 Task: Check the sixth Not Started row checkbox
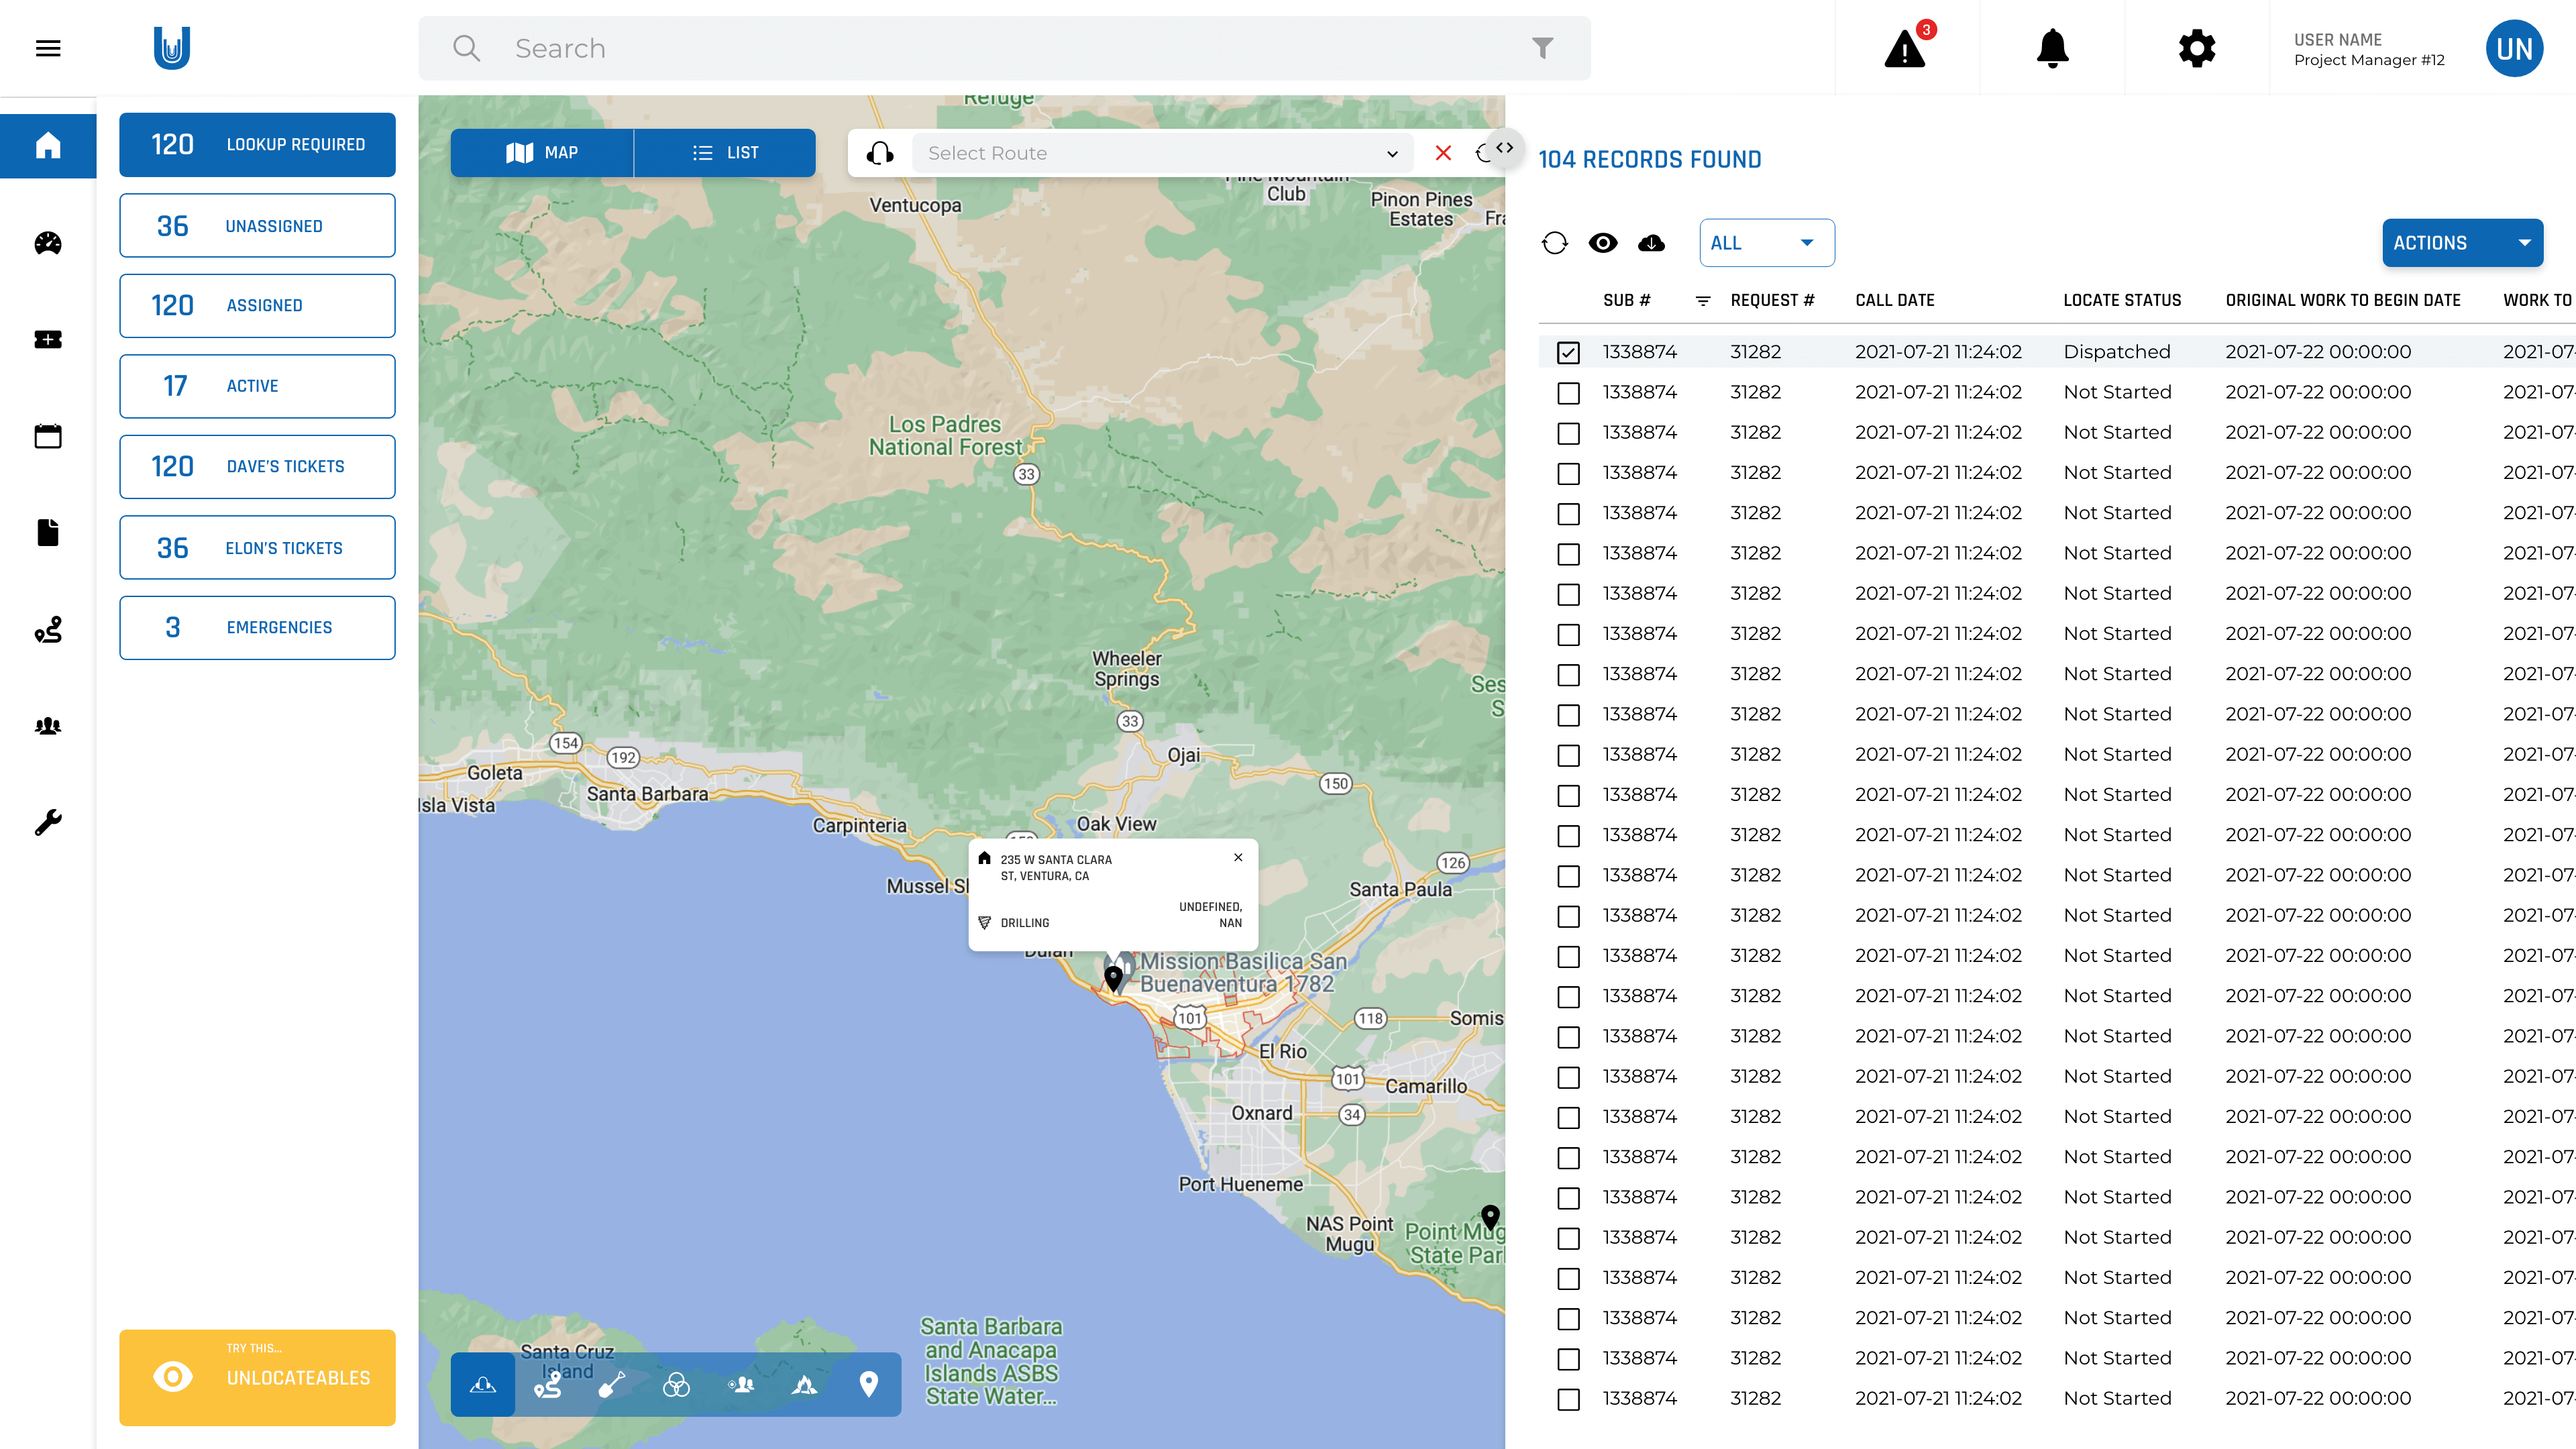click(1568, 594)
